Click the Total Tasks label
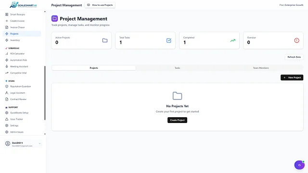 (x=125, y=37)
